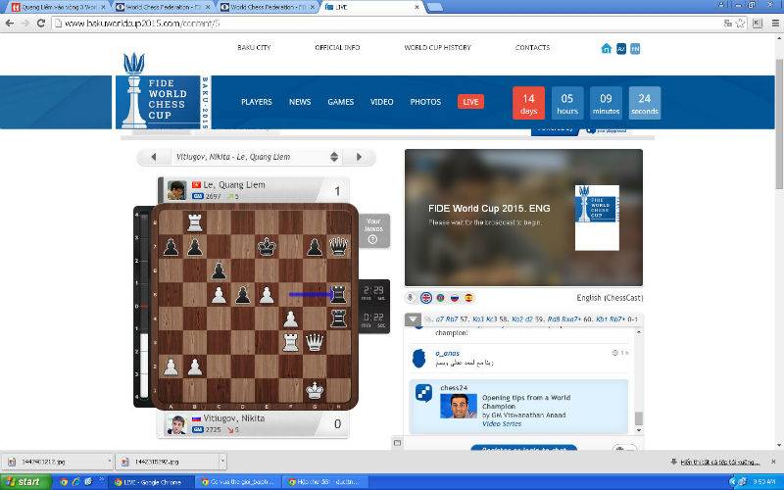The height and width of the screenshot is (490, 784).
Task: Expand the move list dropdown arrow
Action: point(413,319)
